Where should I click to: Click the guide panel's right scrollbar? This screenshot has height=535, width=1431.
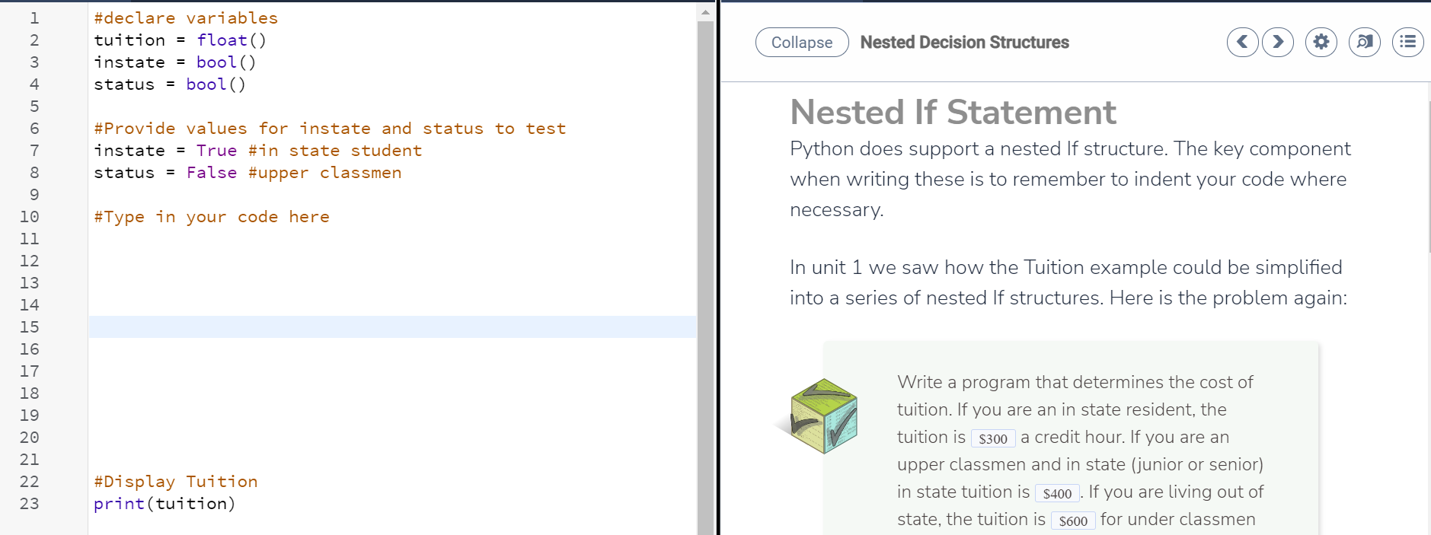1429,175
